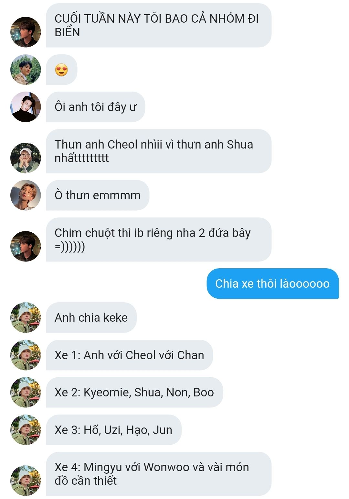Viewport: 349px width, 499px height.
Task: Select message 'CUỐI TUẦN NÀY TÔI BAO CẢ NHÓM'
Action: [x=159, y=25]
